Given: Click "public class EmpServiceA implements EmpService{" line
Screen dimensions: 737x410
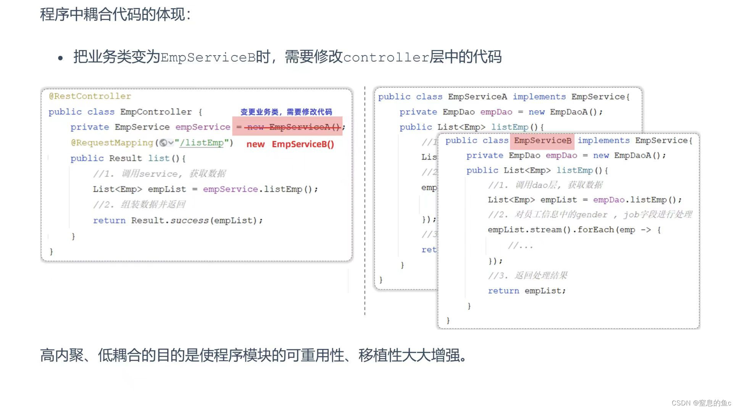Looking at the screenshot, I should point(504,97).
